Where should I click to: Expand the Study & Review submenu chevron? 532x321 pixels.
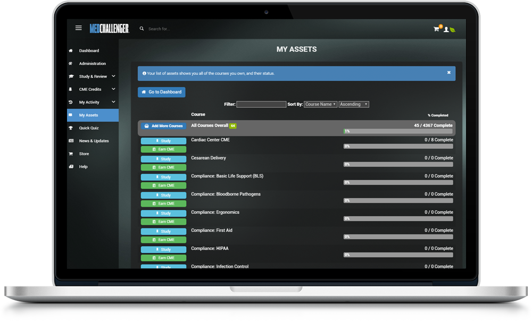point(113,77)
